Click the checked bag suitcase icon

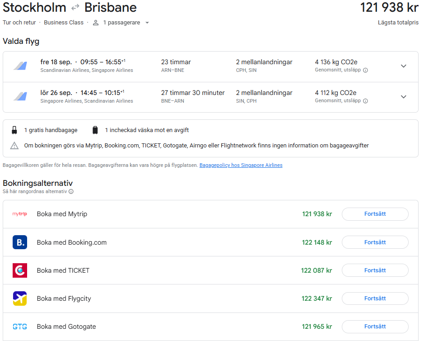point(95,130)
